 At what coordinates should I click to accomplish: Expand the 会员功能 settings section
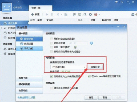pyautogui.click(x=29, y=90)
